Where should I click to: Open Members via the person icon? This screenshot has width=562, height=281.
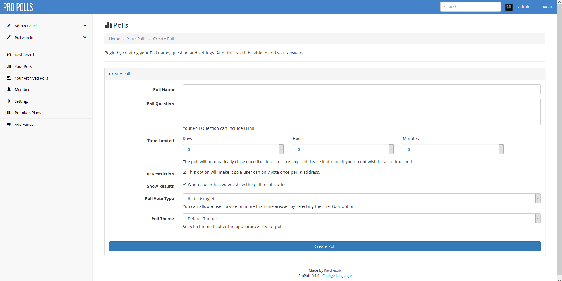(9, 89)
